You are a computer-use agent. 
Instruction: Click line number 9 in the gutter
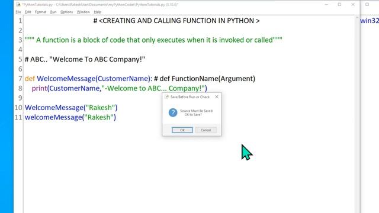pos(20,98)
